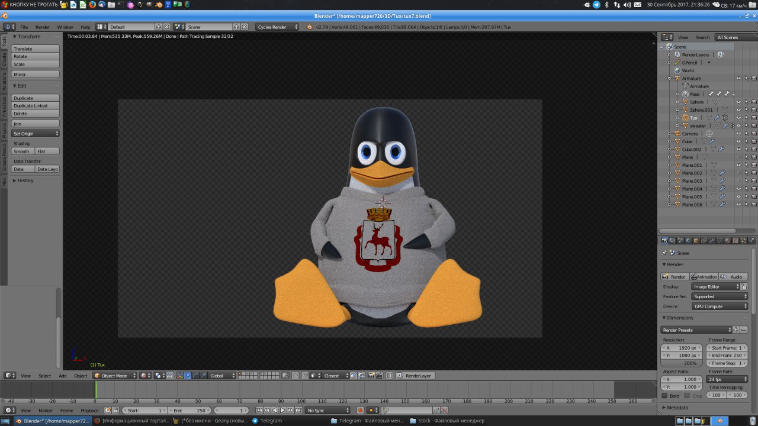
Task: Click the current frame field in the timeline
Action: click(231, 410)
